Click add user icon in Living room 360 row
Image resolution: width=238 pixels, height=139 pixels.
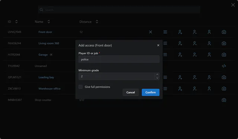tap(180, 43)
